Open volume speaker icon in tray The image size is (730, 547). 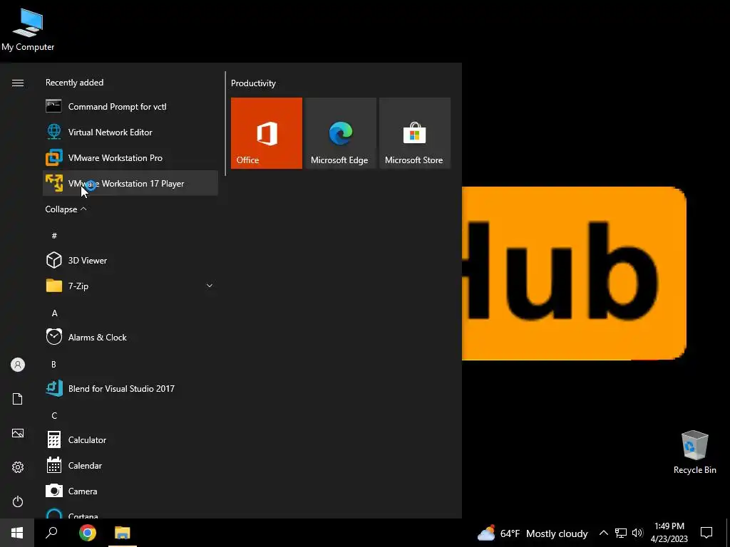[x=637, y=533]
